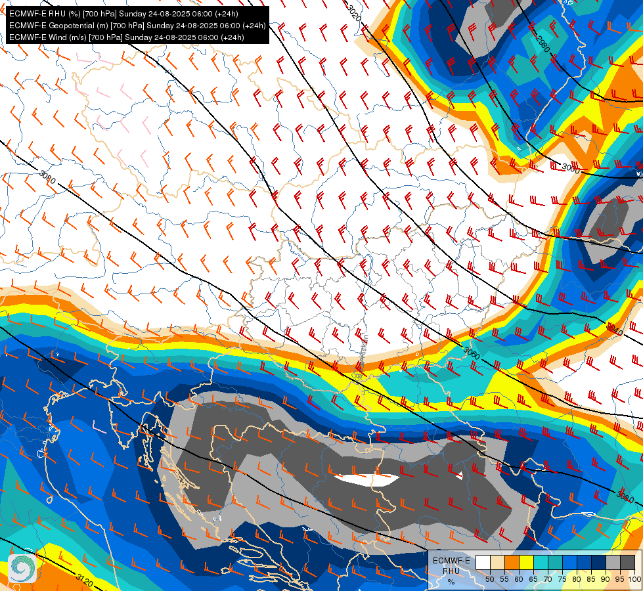643x591 pixels.
Task: Click the legend tick value 60
Action: pyautogui.click(x=519, y=579)
